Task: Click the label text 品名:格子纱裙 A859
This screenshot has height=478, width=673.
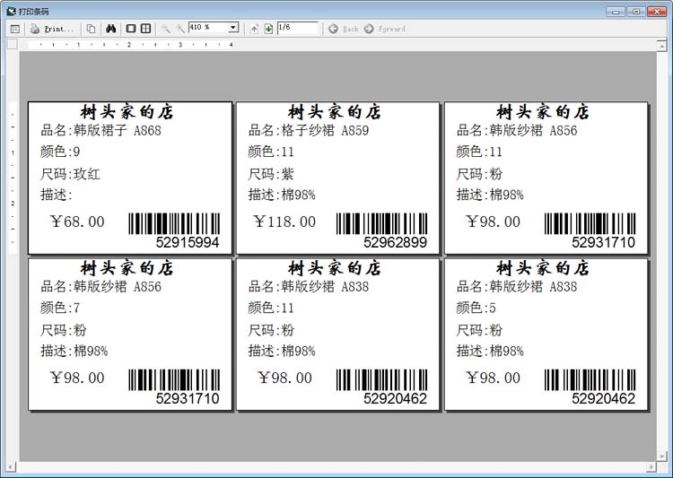Action: [309, 130]
